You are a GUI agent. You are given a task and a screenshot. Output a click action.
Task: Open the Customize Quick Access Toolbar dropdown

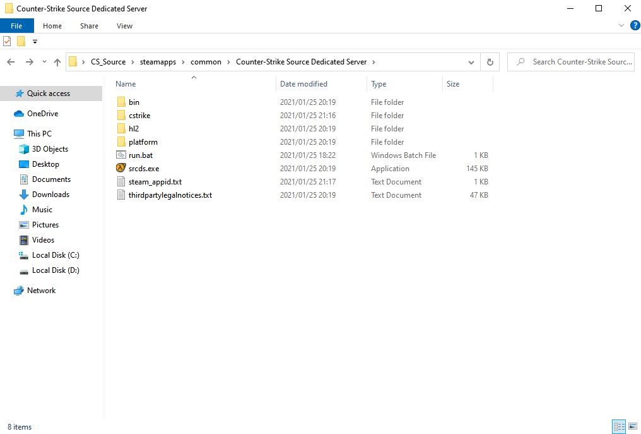coord(35,41)
